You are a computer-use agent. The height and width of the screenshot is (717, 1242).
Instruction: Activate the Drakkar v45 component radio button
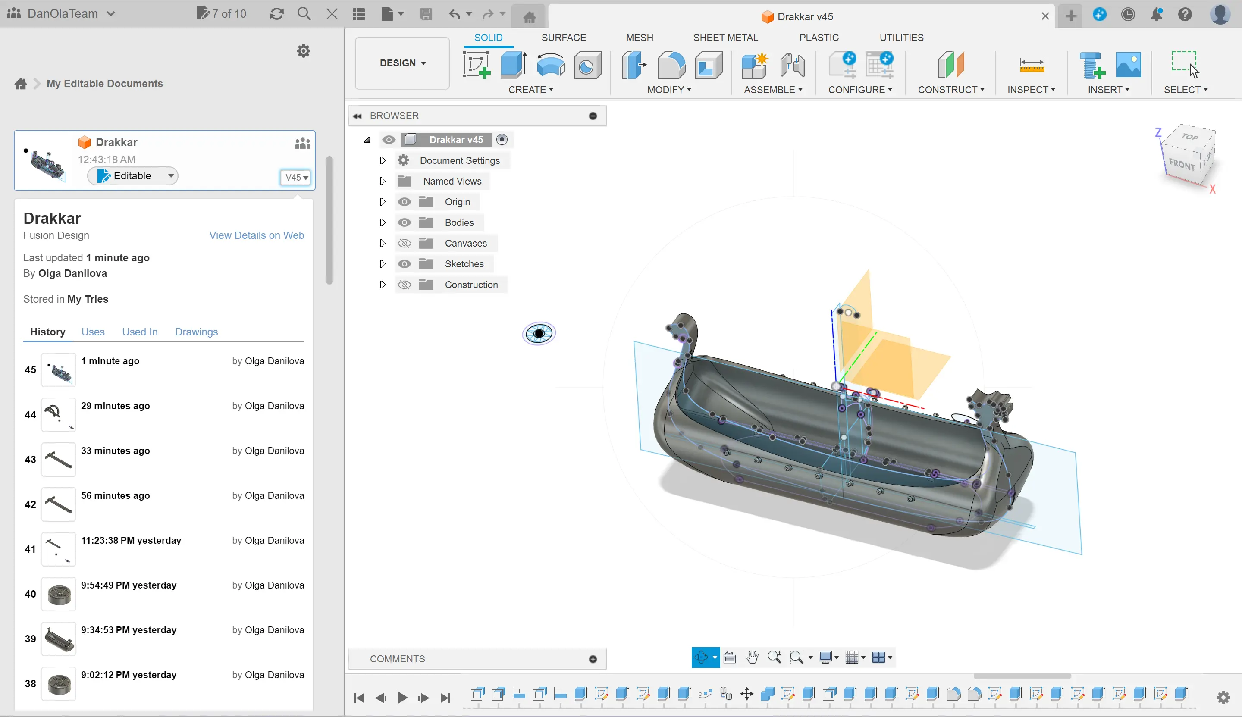tap(502, 139)
